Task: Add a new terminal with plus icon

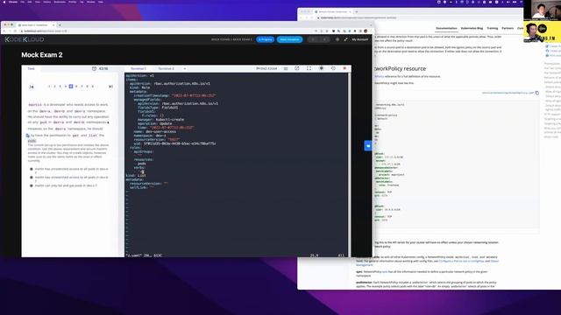Action: 185,68
